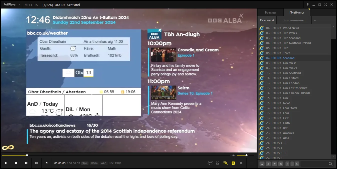Click the playlist search magnifier icon
Screen dimensions: 337x169
coord(330,164)
